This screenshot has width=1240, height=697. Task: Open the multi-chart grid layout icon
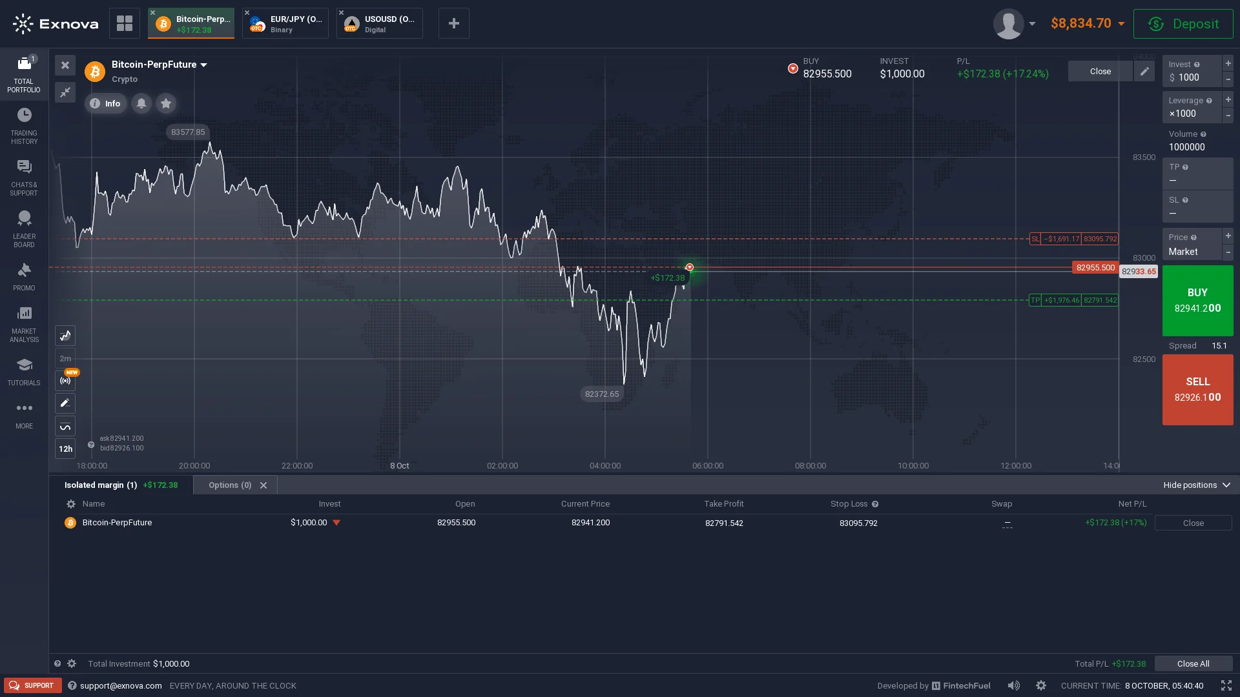click(x=125, y=23)
